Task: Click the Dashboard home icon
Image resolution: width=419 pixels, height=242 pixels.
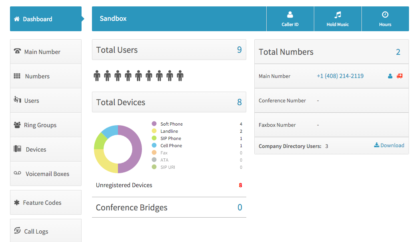Action: [x=16, y=18]
